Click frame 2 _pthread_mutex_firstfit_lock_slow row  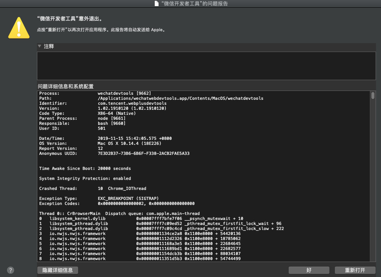[162, 228]
